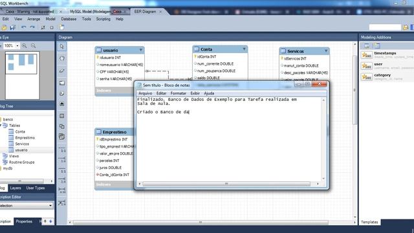Select the Servicos table in tree
The image size is (414, 233).
(22, 144)
